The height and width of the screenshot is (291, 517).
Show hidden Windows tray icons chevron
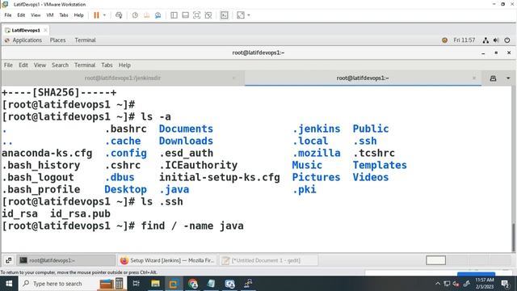click(x=438, y=284)
